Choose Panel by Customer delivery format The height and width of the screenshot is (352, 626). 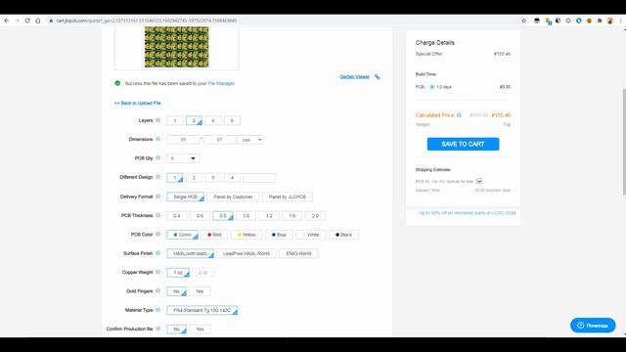(x=233, y=197)
